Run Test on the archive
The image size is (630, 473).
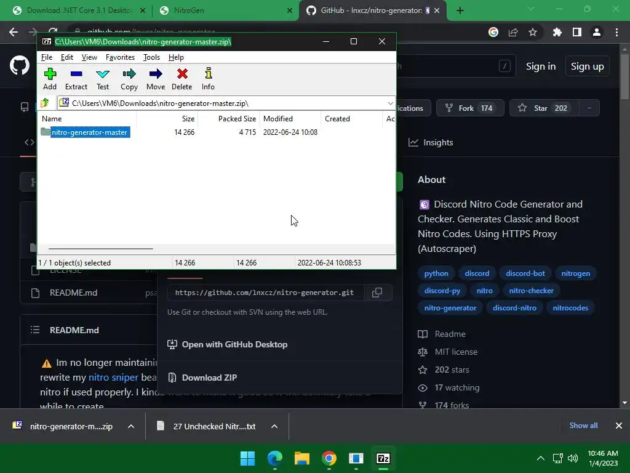(103, 79)
